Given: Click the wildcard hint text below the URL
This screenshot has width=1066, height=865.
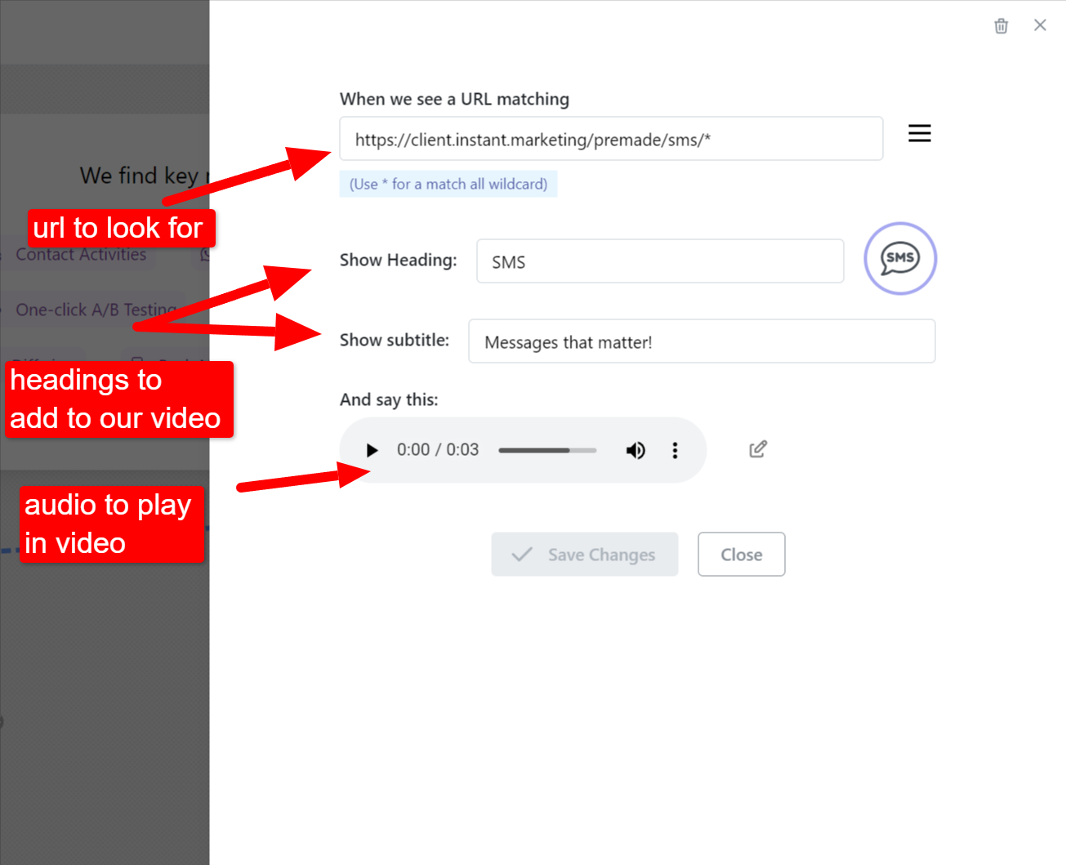Looking at the screenshot, I should pos(448,184).
